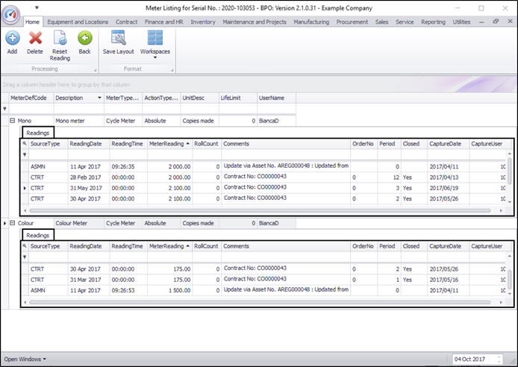Viewport: 518px width, 367px height.
Task: Click the Save Layout icon
Action: pos(119,38)
